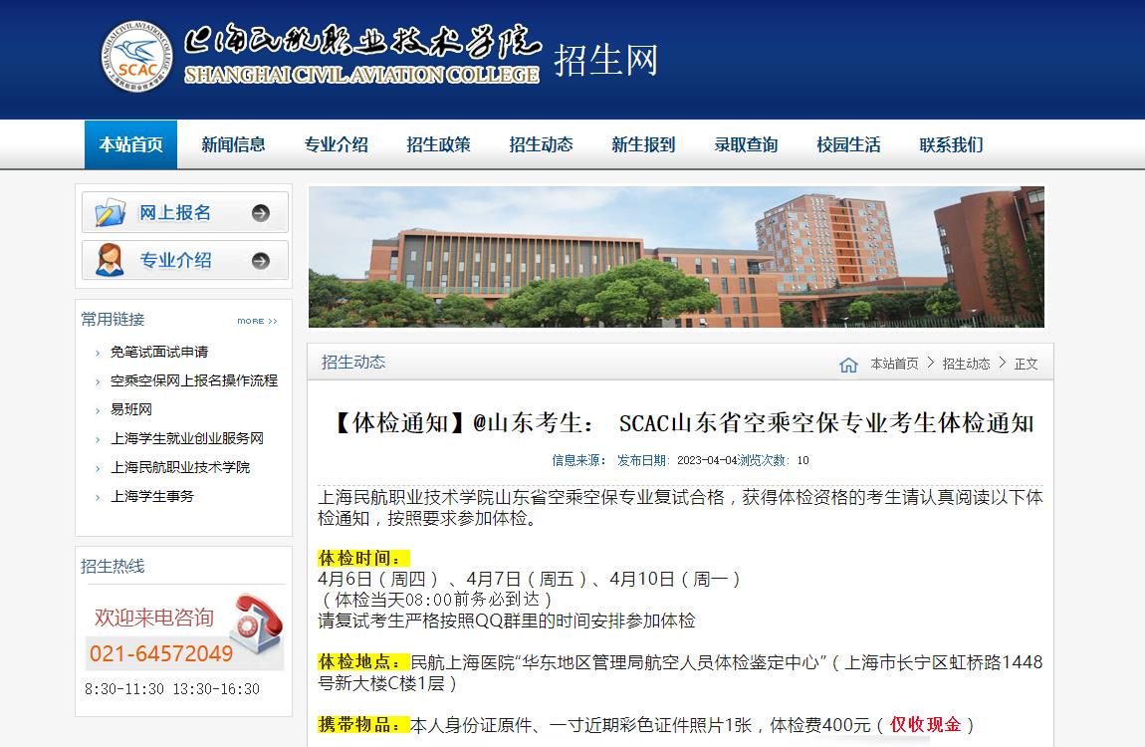Click the highlighted 体检地点 heading
The width and height of the screenshot is (1145, 747).
click(363, 662)
